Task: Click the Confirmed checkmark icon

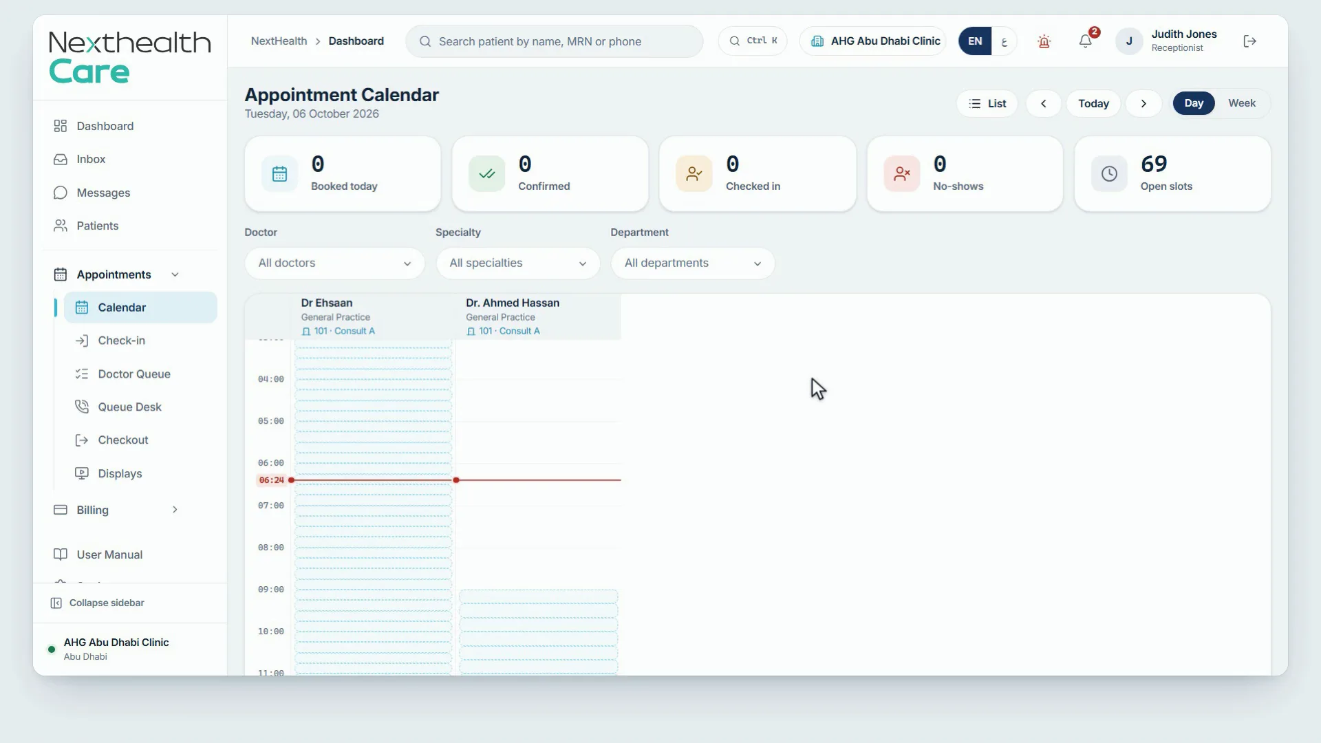Action: click(x=487, y=174)
